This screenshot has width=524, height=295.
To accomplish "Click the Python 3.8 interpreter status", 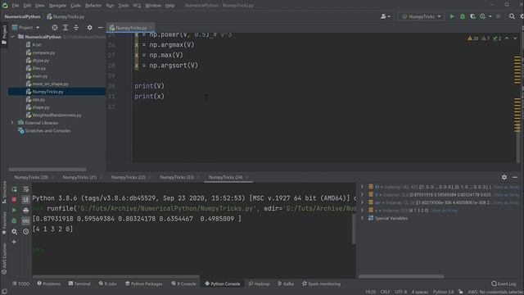I will click(444, 292).
